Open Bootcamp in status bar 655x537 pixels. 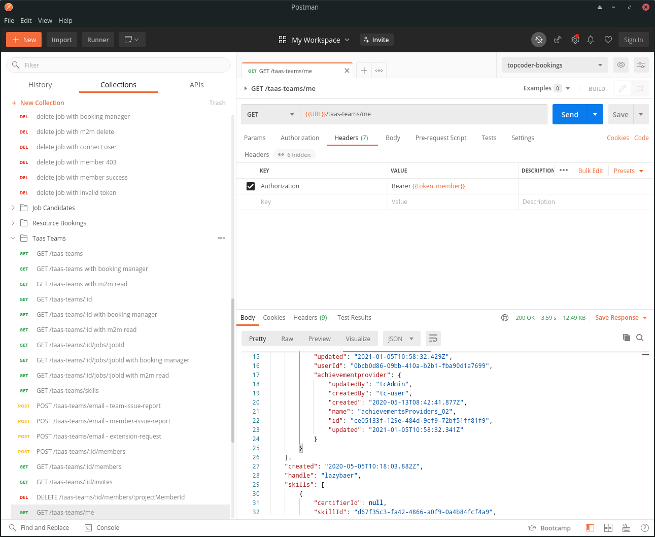tap(549, 528)
